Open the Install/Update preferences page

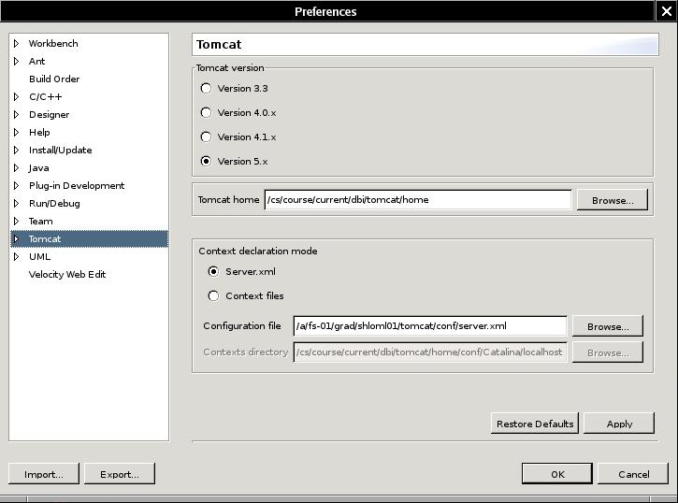[x=60, y=150]
